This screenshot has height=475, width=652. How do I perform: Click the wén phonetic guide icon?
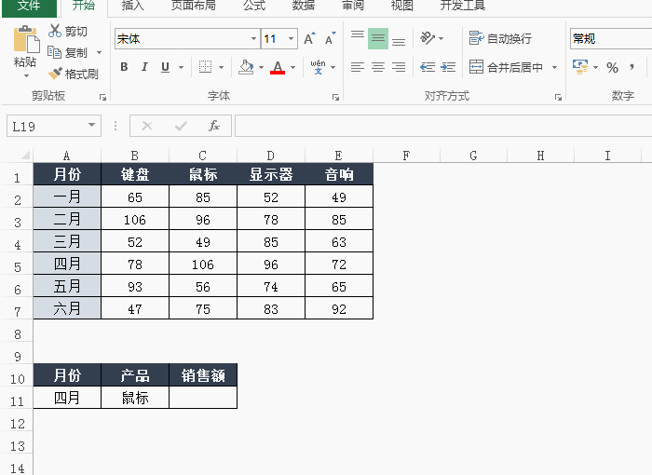(319, 67)
